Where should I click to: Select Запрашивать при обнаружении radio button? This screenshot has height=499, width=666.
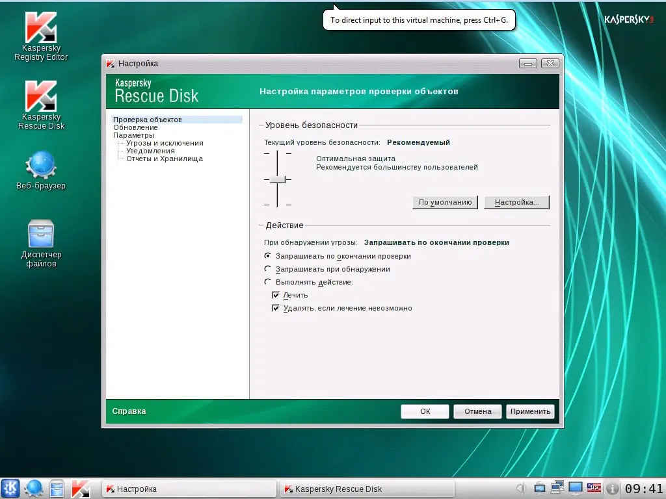(x=267, y=268)
